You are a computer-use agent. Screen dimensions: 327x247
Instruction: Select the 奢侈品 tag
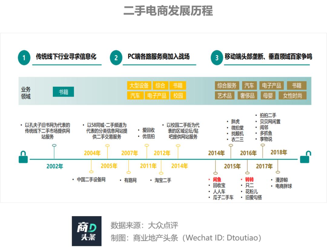click(247, 95)
